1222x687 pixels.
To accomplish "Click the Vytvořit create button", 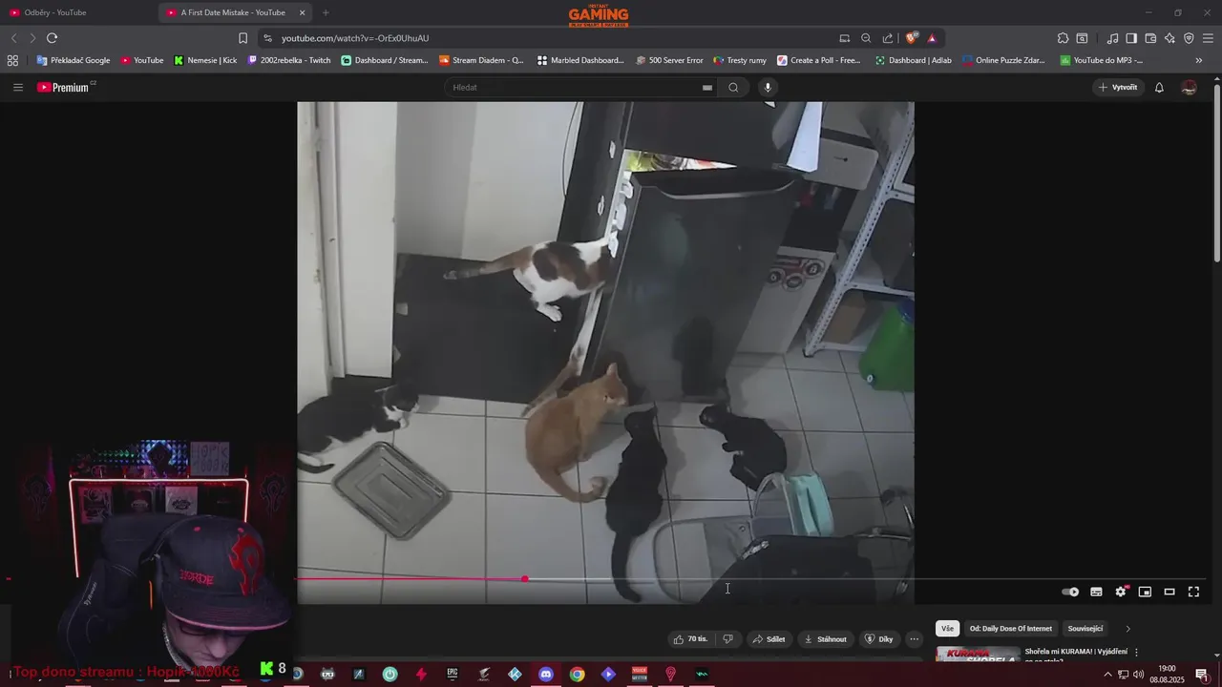I will pyautogui.click(x=1117, y=87).
